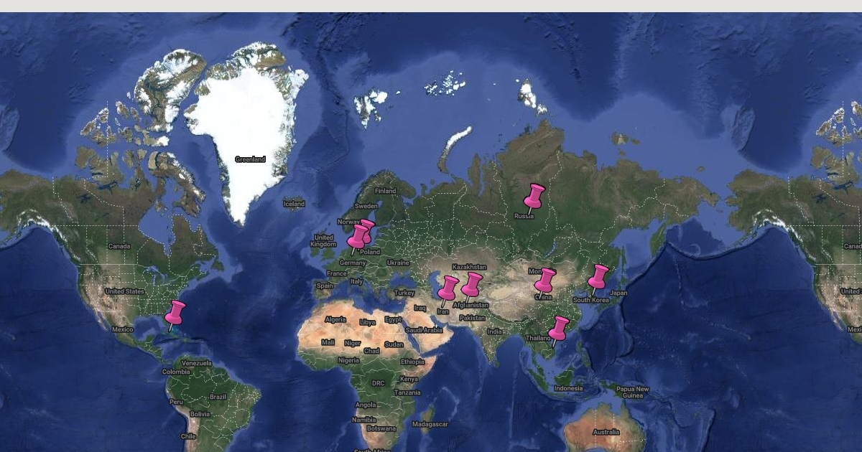Click the Madagascar country label
Screen dimensions: 862x452
[x=430, y=424]
